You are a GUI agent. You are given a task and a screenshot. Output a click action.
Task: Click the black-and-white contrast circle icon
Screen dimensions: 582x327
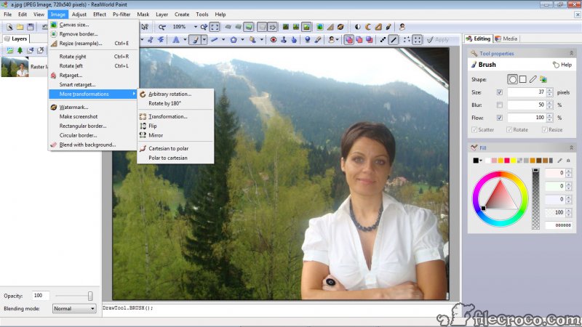357,27
